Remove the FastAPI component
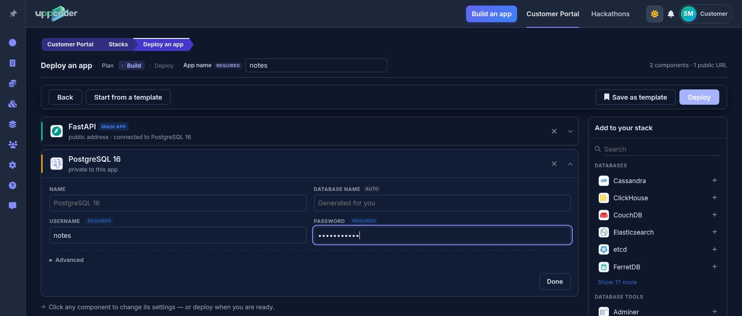 point(554,131)
